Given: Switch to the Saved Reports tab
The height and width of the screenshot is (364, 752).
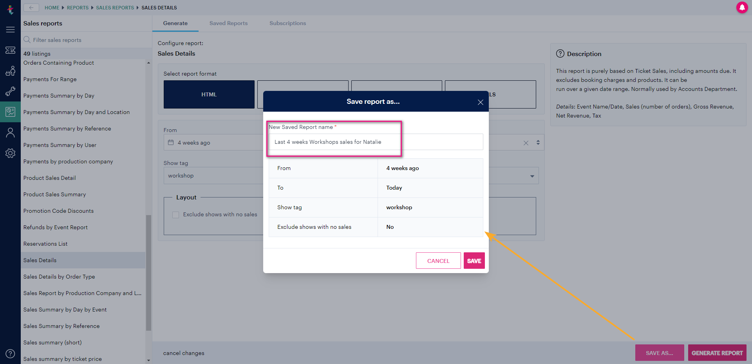Looking at the screenshot, I should tap(228, 23).
